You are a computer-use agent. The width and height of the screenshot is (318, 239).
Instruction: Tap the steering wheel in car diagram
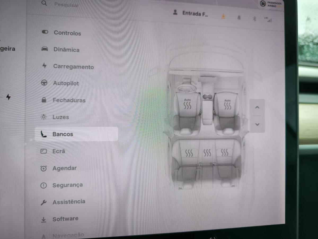(187, 87)
